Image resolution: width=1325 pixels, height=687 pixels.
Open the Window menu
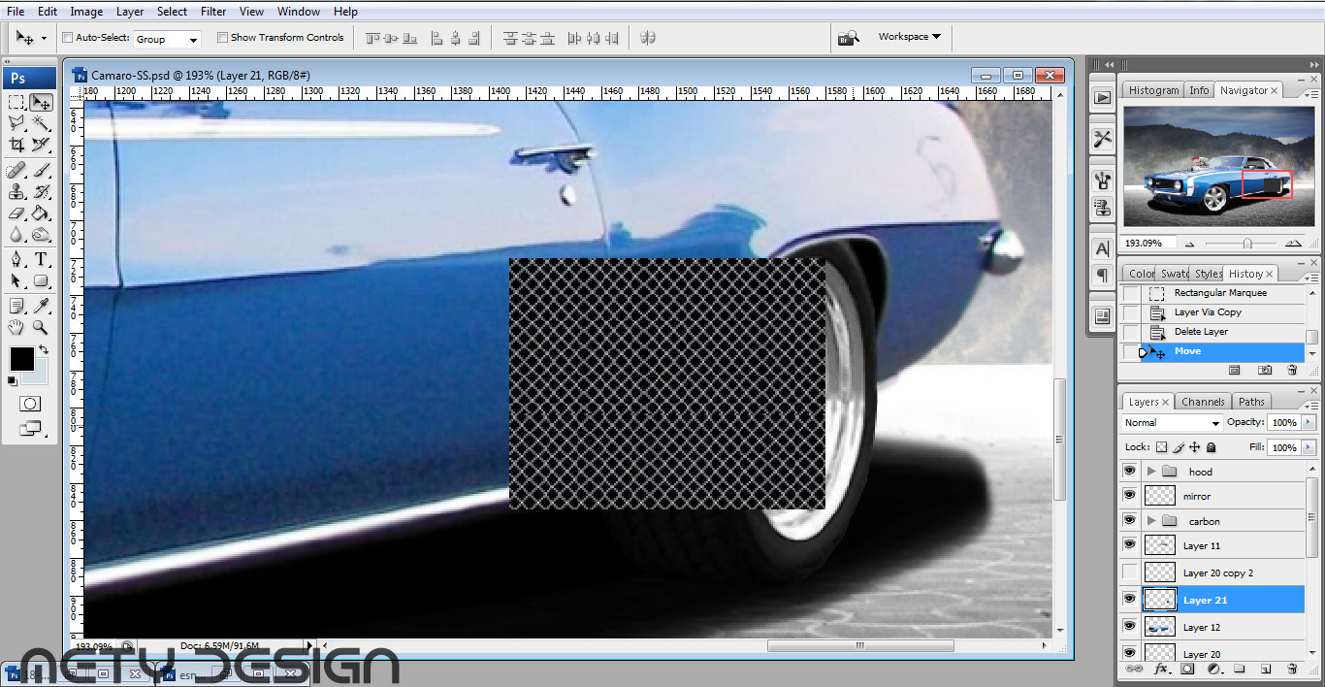click(x=299, y=12)
